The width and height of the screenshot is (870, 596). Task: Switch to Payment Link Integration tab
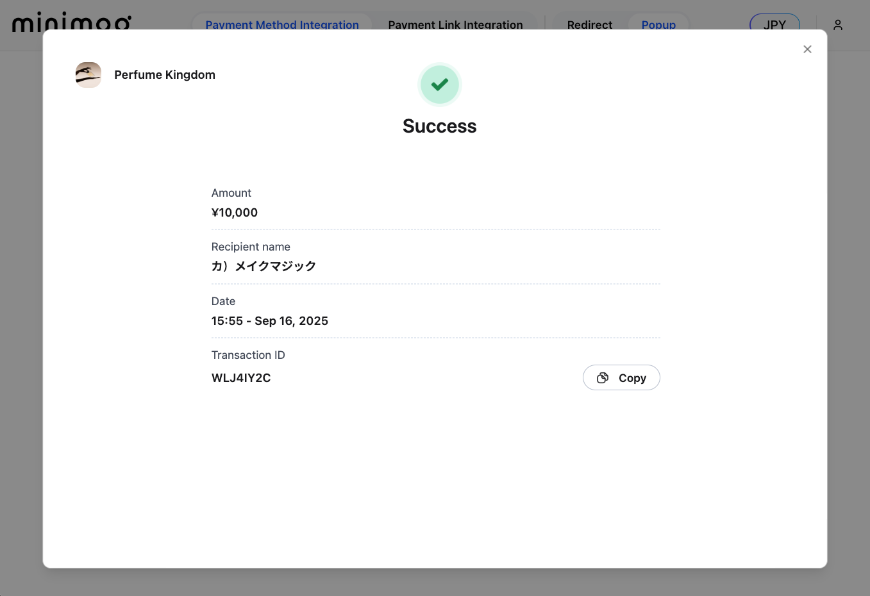tap(455, 24)
